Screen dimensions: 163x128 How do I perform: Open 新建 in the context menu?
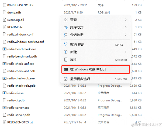[96, 52]
